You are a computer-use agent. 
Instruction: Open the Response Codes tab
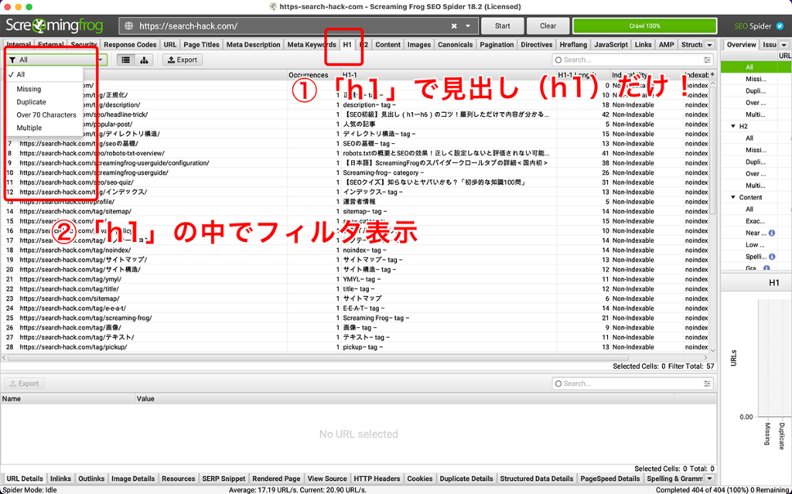pos(130,44)
